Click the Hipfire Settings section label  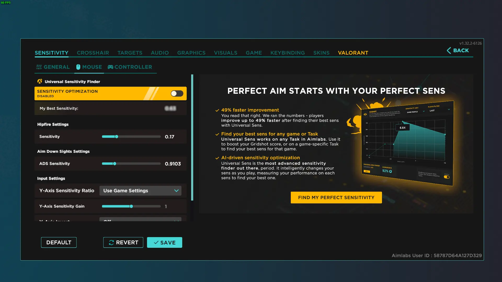pyautogui.click(x=53, y=125)
